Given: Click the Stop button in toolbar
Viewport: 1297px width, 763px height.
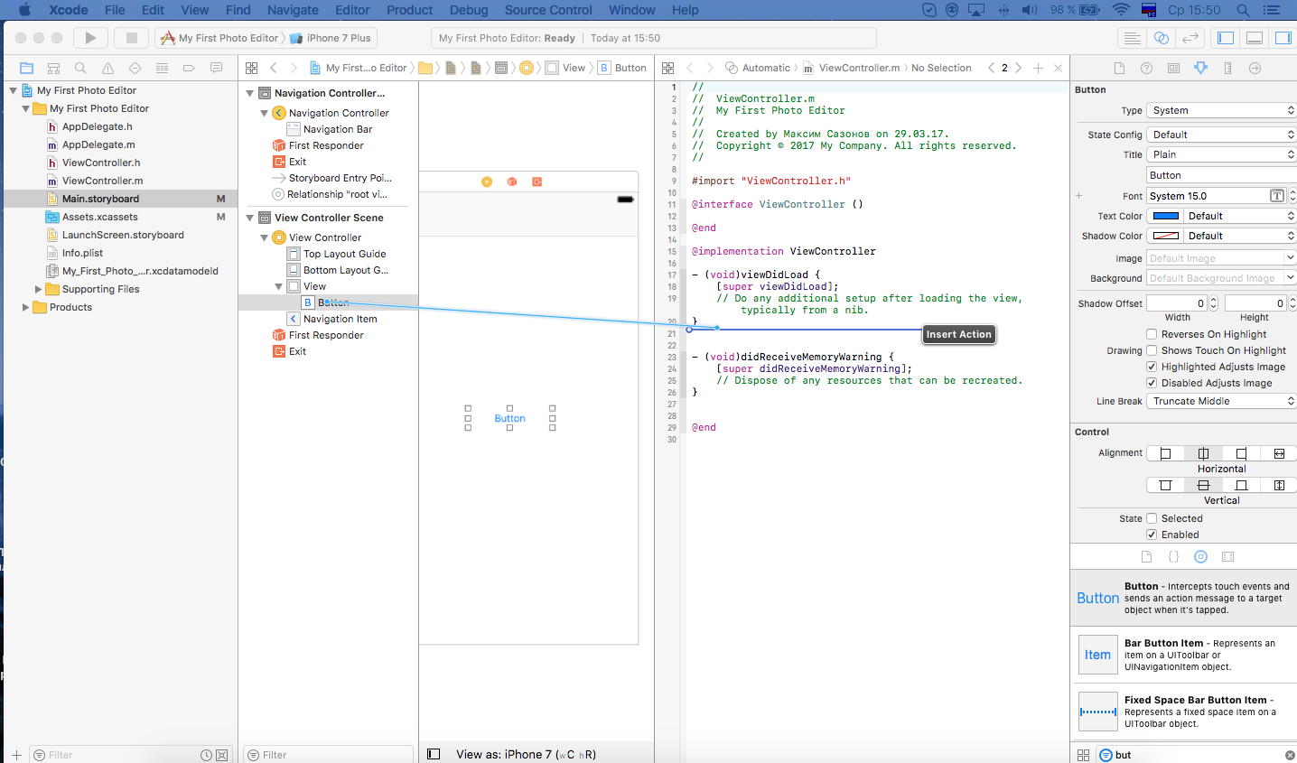Looking at the screenshot, I should coord(131,38).
